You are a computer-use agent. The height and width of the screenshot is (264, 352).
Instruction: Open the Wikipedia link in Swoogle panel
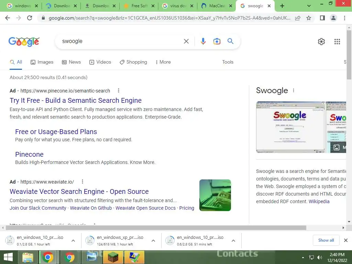tap(319, 201)
